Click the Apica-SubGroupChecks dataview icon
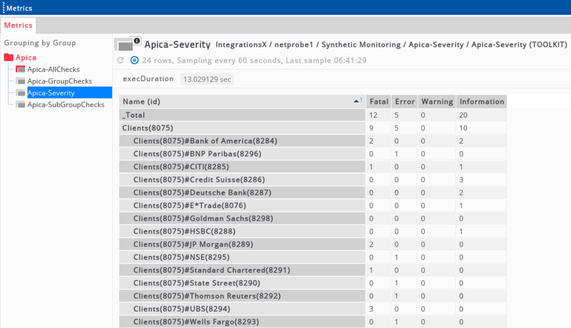 click(20, 105)
